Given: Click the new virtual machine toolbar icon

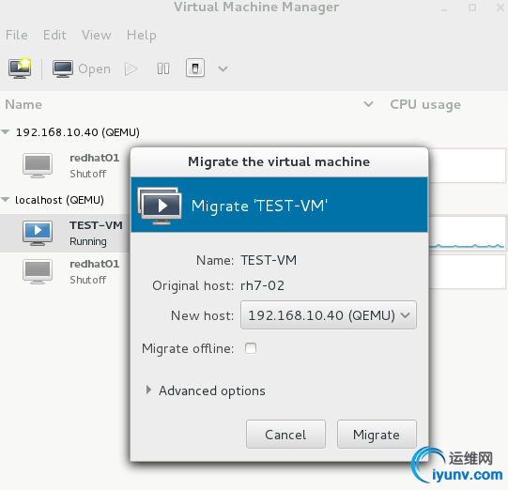Looking at the screenshot, I should 20,69.
